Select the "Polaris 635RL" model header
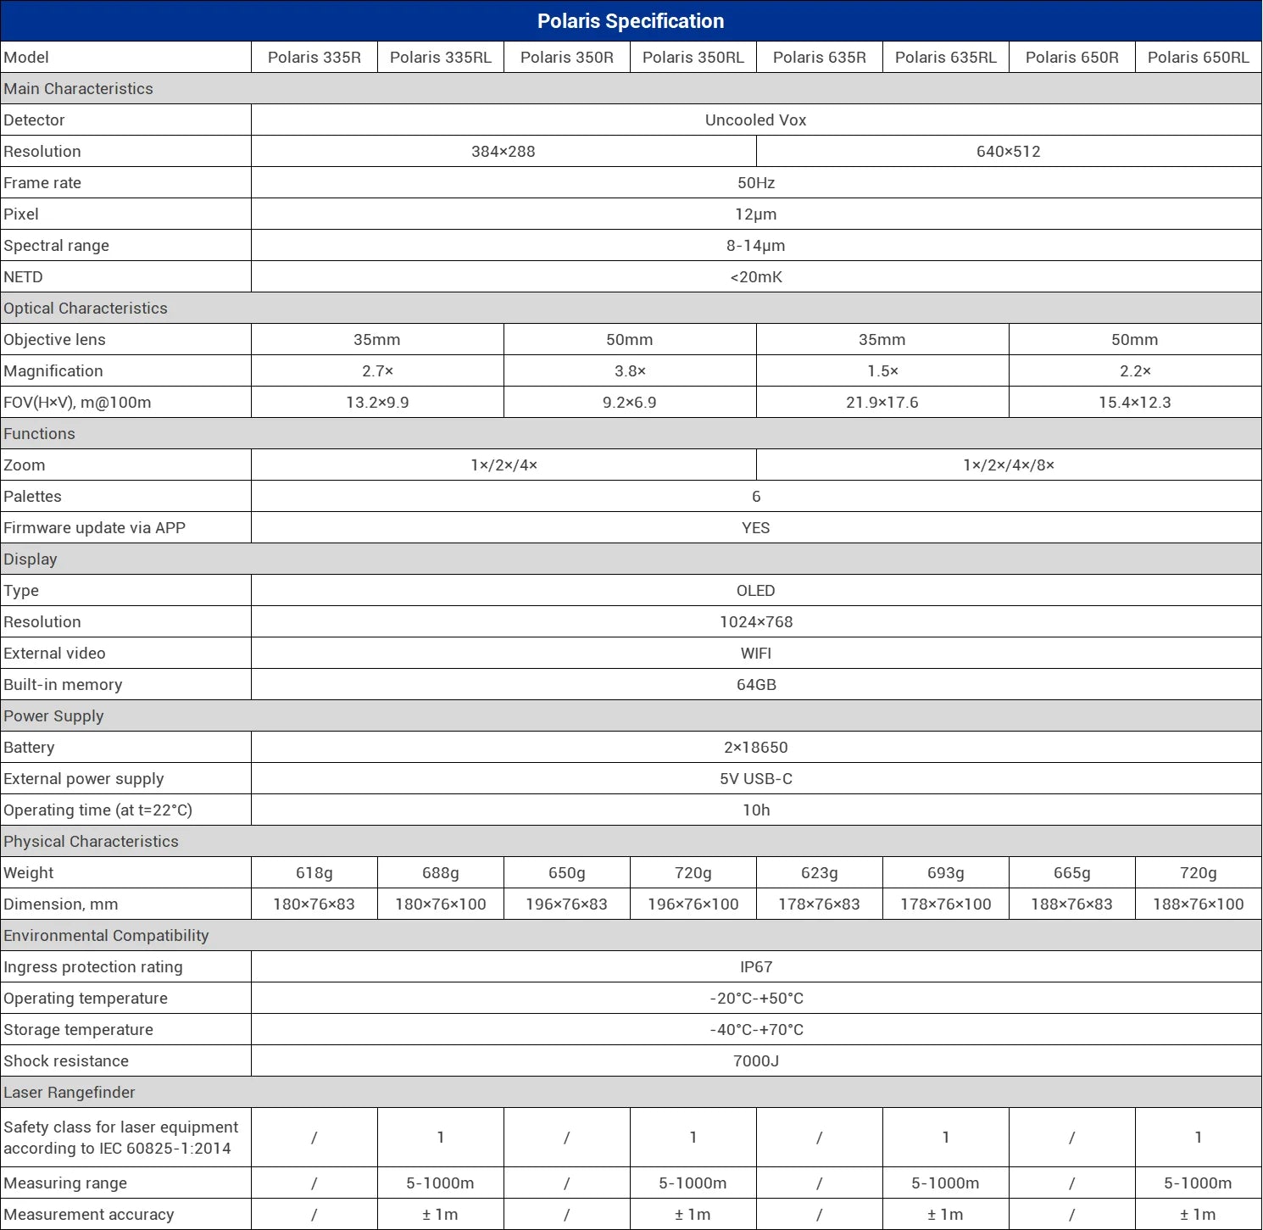Screen dimensions: 1263x1230 (946, 57)
